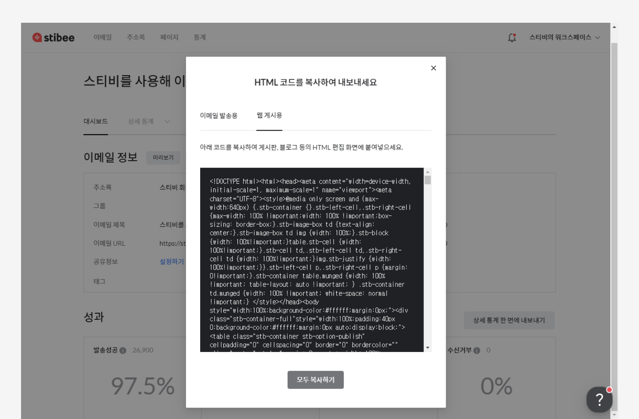Click the 설정하기 link
The image size is (639, 419).
pos(172,261)
